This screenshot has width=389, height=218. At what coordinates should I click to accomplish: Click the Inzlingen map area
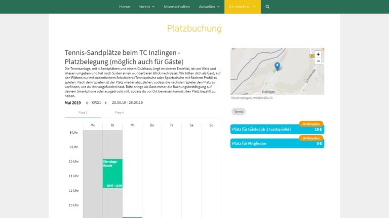(268, 92)
